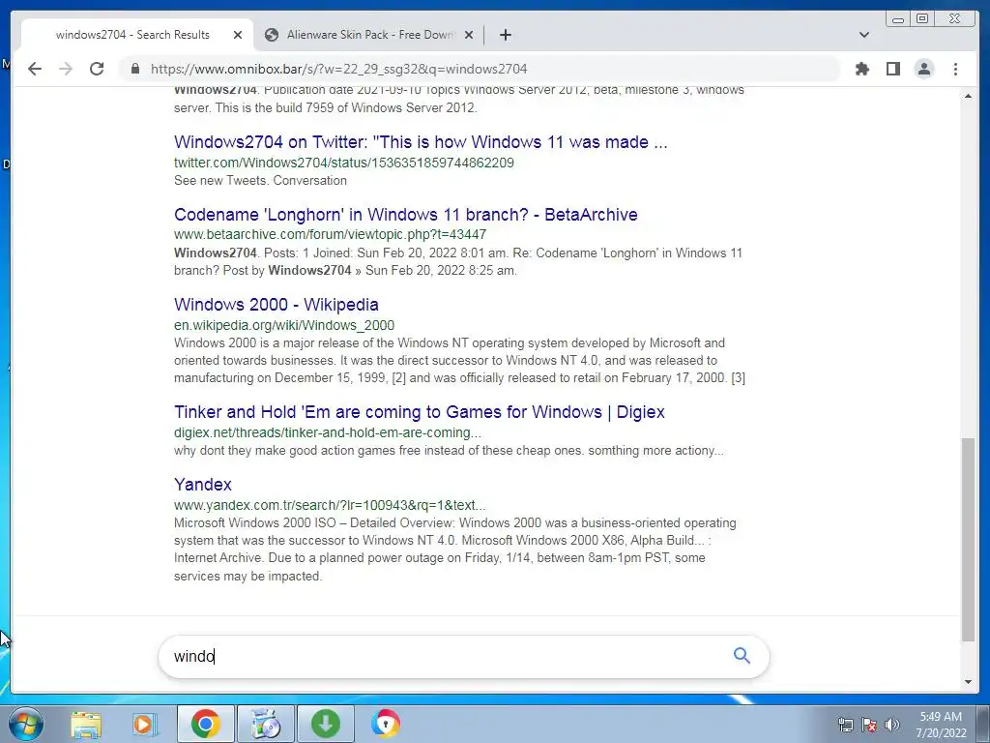The width and height of the screenshot is (990, 743).
Task: Open a new browser tab
Action: tap(505, 35)
